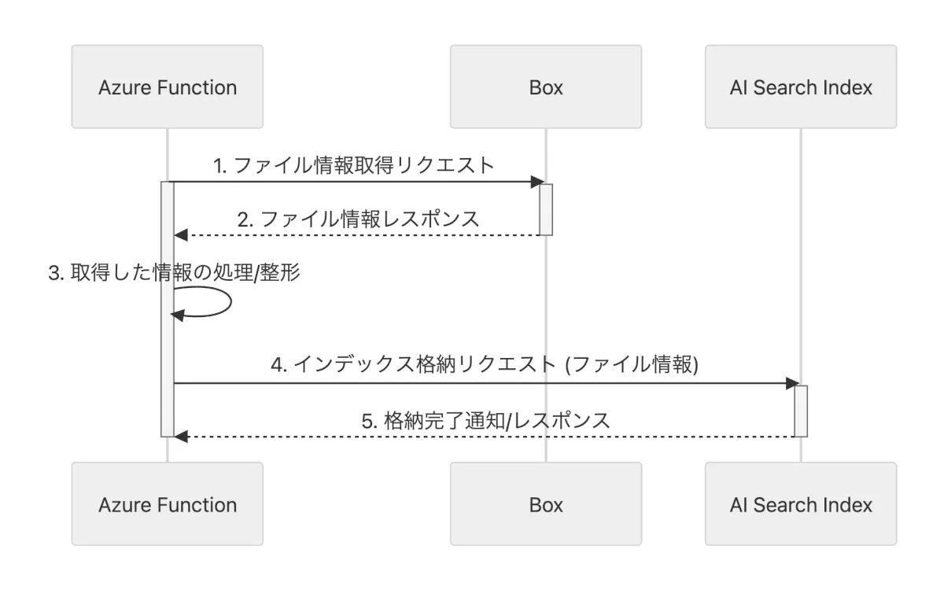The image size is (944, 594).
Task: Click the dashed step 2 arrowhead at Azure Function
Action: [181, 235]
